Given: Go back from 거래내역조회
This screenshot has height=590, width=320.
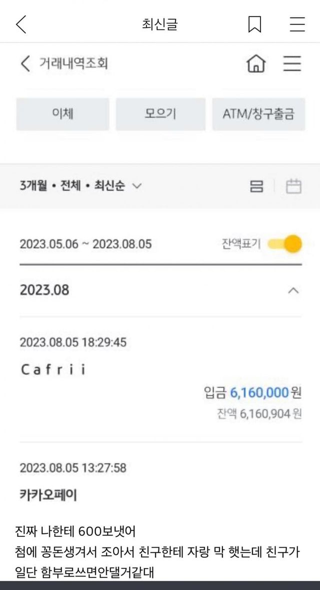Looking at the screenshot, I should (x=25, y=64).
